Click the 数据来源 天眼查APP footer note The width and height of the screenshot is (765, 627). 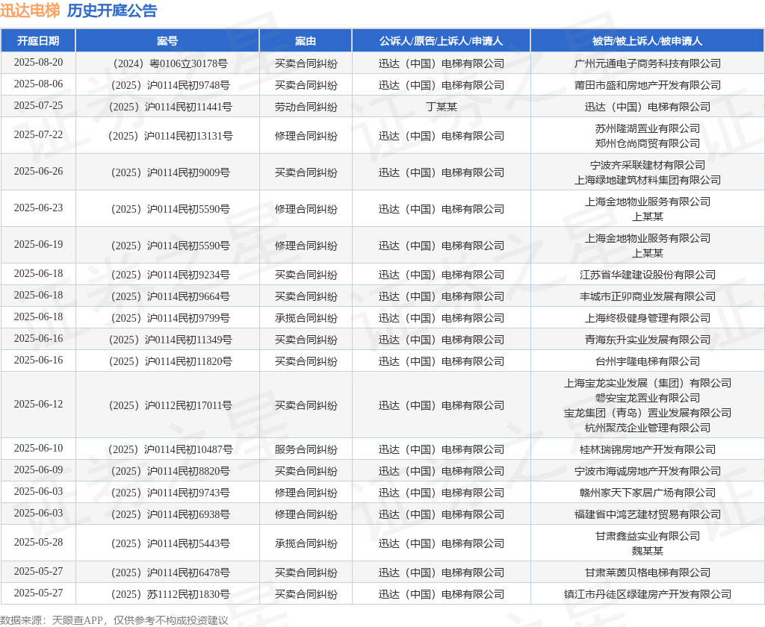point(114,620)
